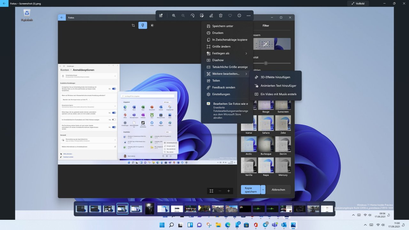
Task: Open the Papierkorb recycle bin icon
Action: [x=27, y=15]
